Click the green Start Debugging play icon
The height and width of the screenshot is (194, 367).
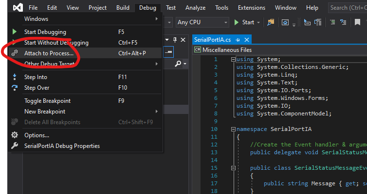point(15,32)
